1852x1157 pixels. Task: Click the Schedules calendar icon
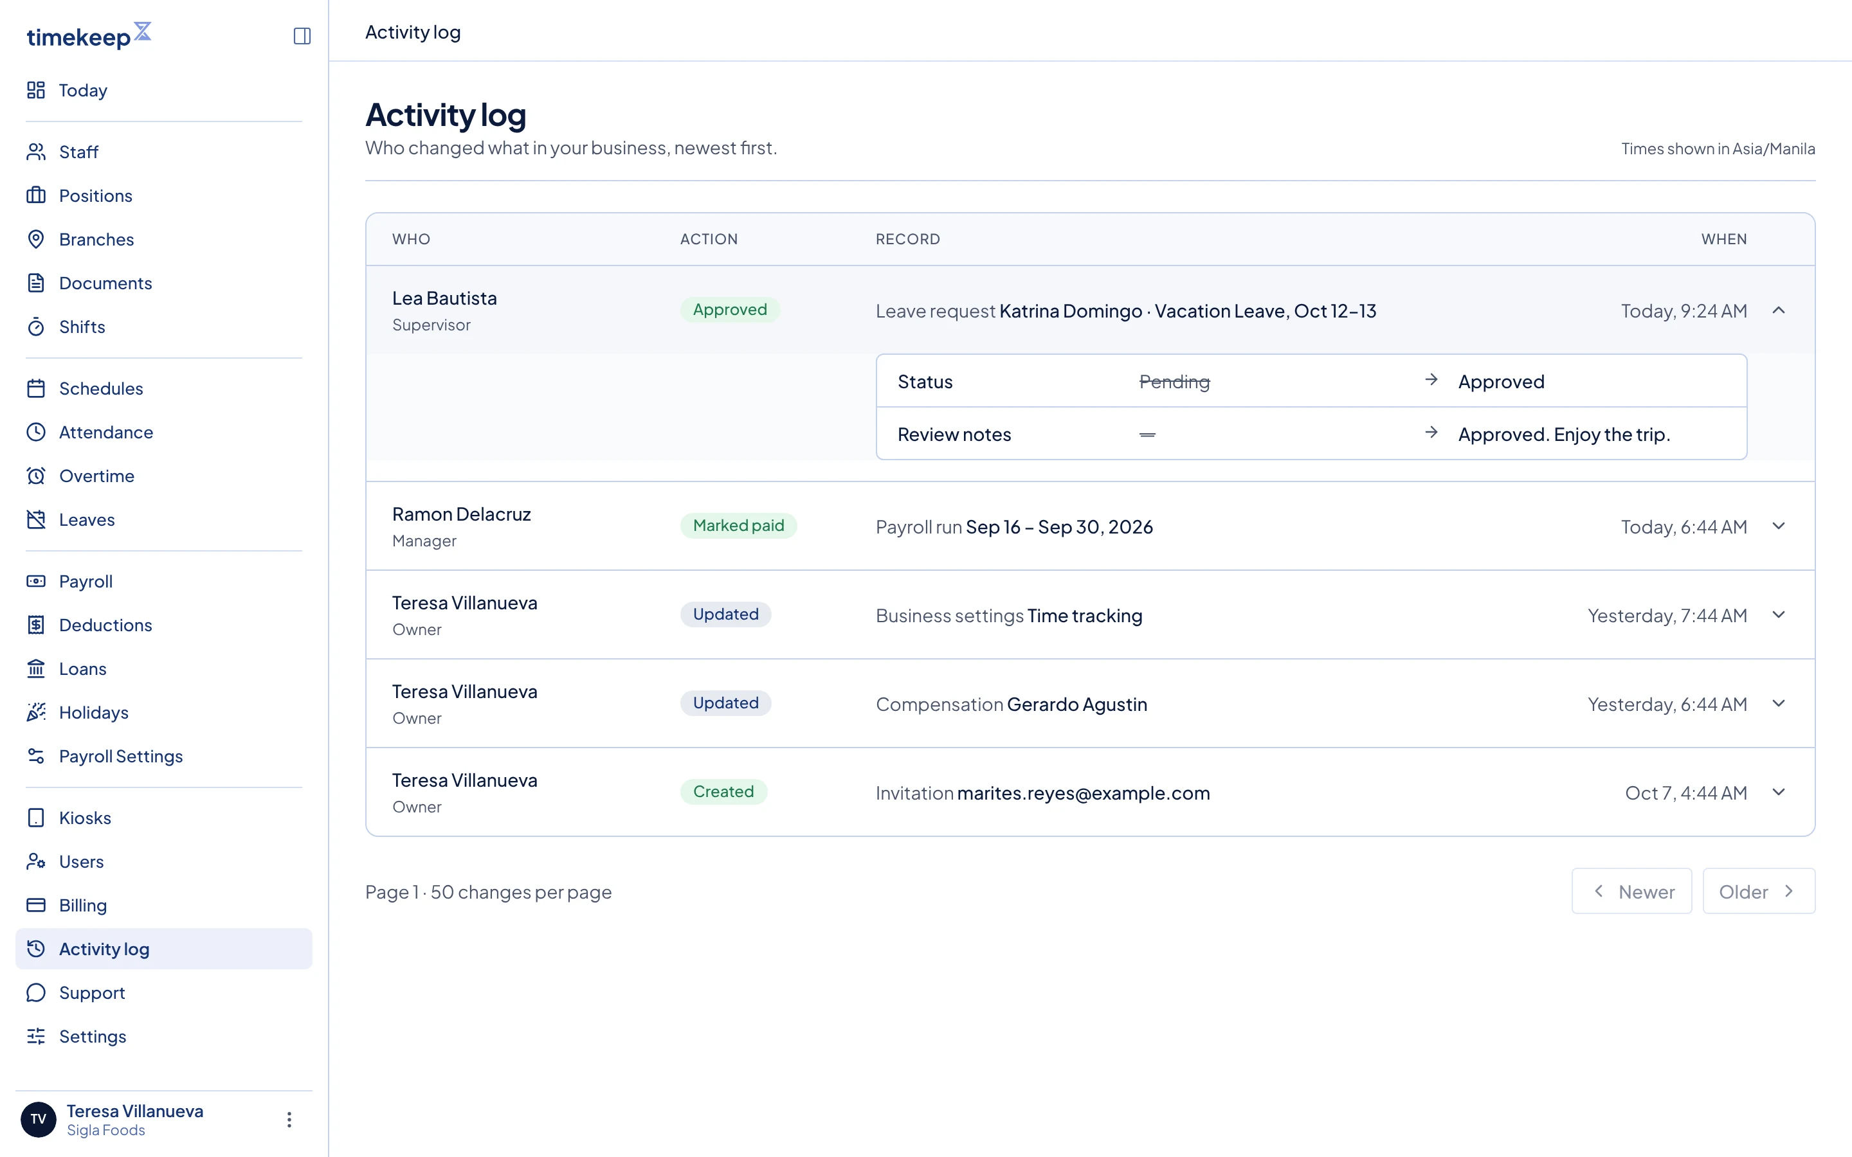36,388
